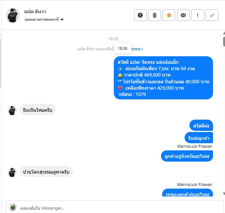Select the promotional message bubble with T079
The width and height of the screenshot is (225, 213).
pyautogui.click(x=163, y=78)
